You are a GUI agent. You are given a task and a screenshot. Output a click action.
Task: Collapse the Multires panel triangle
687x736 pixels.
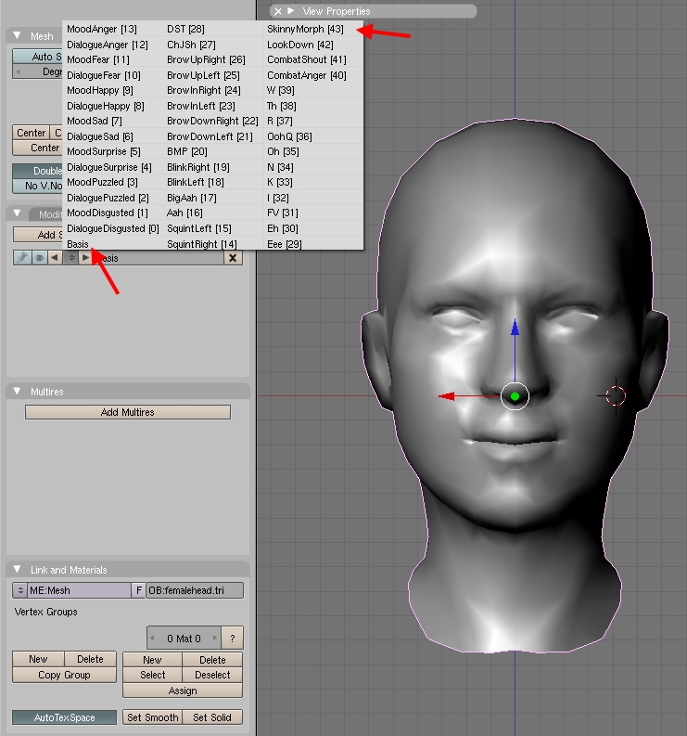[17, 392]
